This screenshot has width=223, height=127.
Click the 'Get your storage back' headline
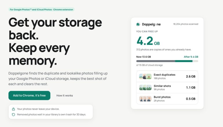pos(55,29)
